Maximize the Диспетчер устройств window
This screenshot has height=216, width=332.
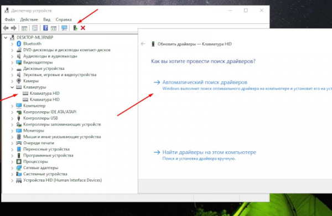(x=246, y=11)
